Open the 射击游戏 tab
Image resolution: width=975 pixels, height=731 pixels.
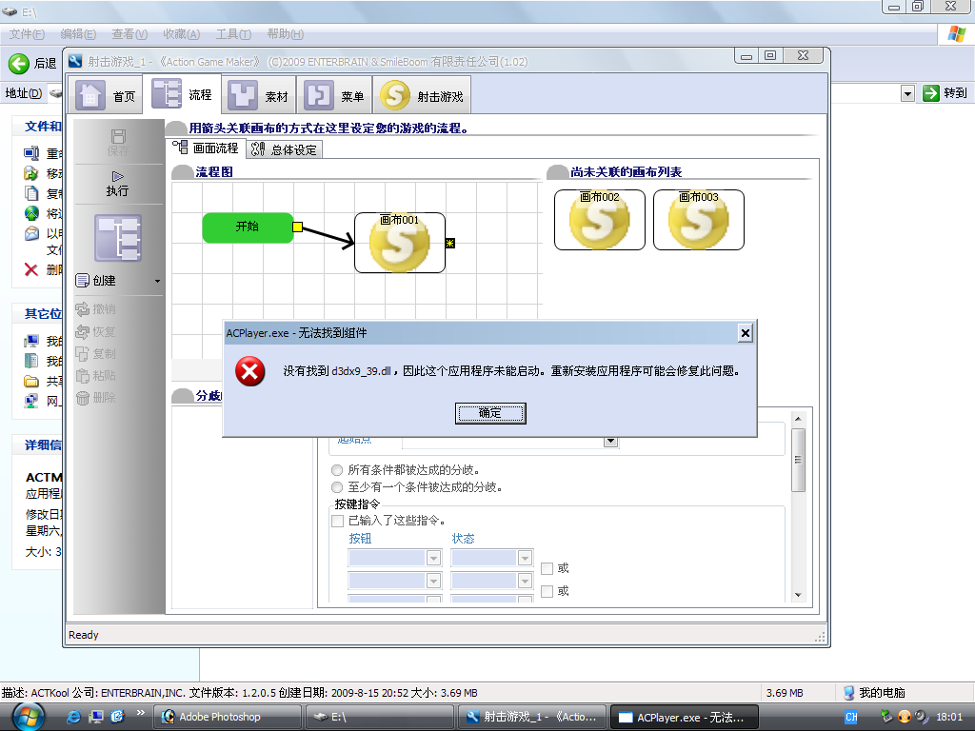pyautogui.click(x=422, y=95)
